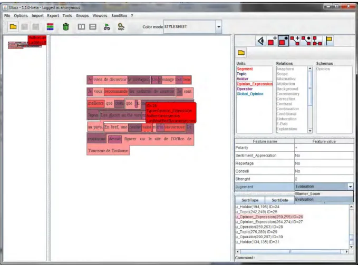Click the Polarity feature value cell

click(324, 148)
